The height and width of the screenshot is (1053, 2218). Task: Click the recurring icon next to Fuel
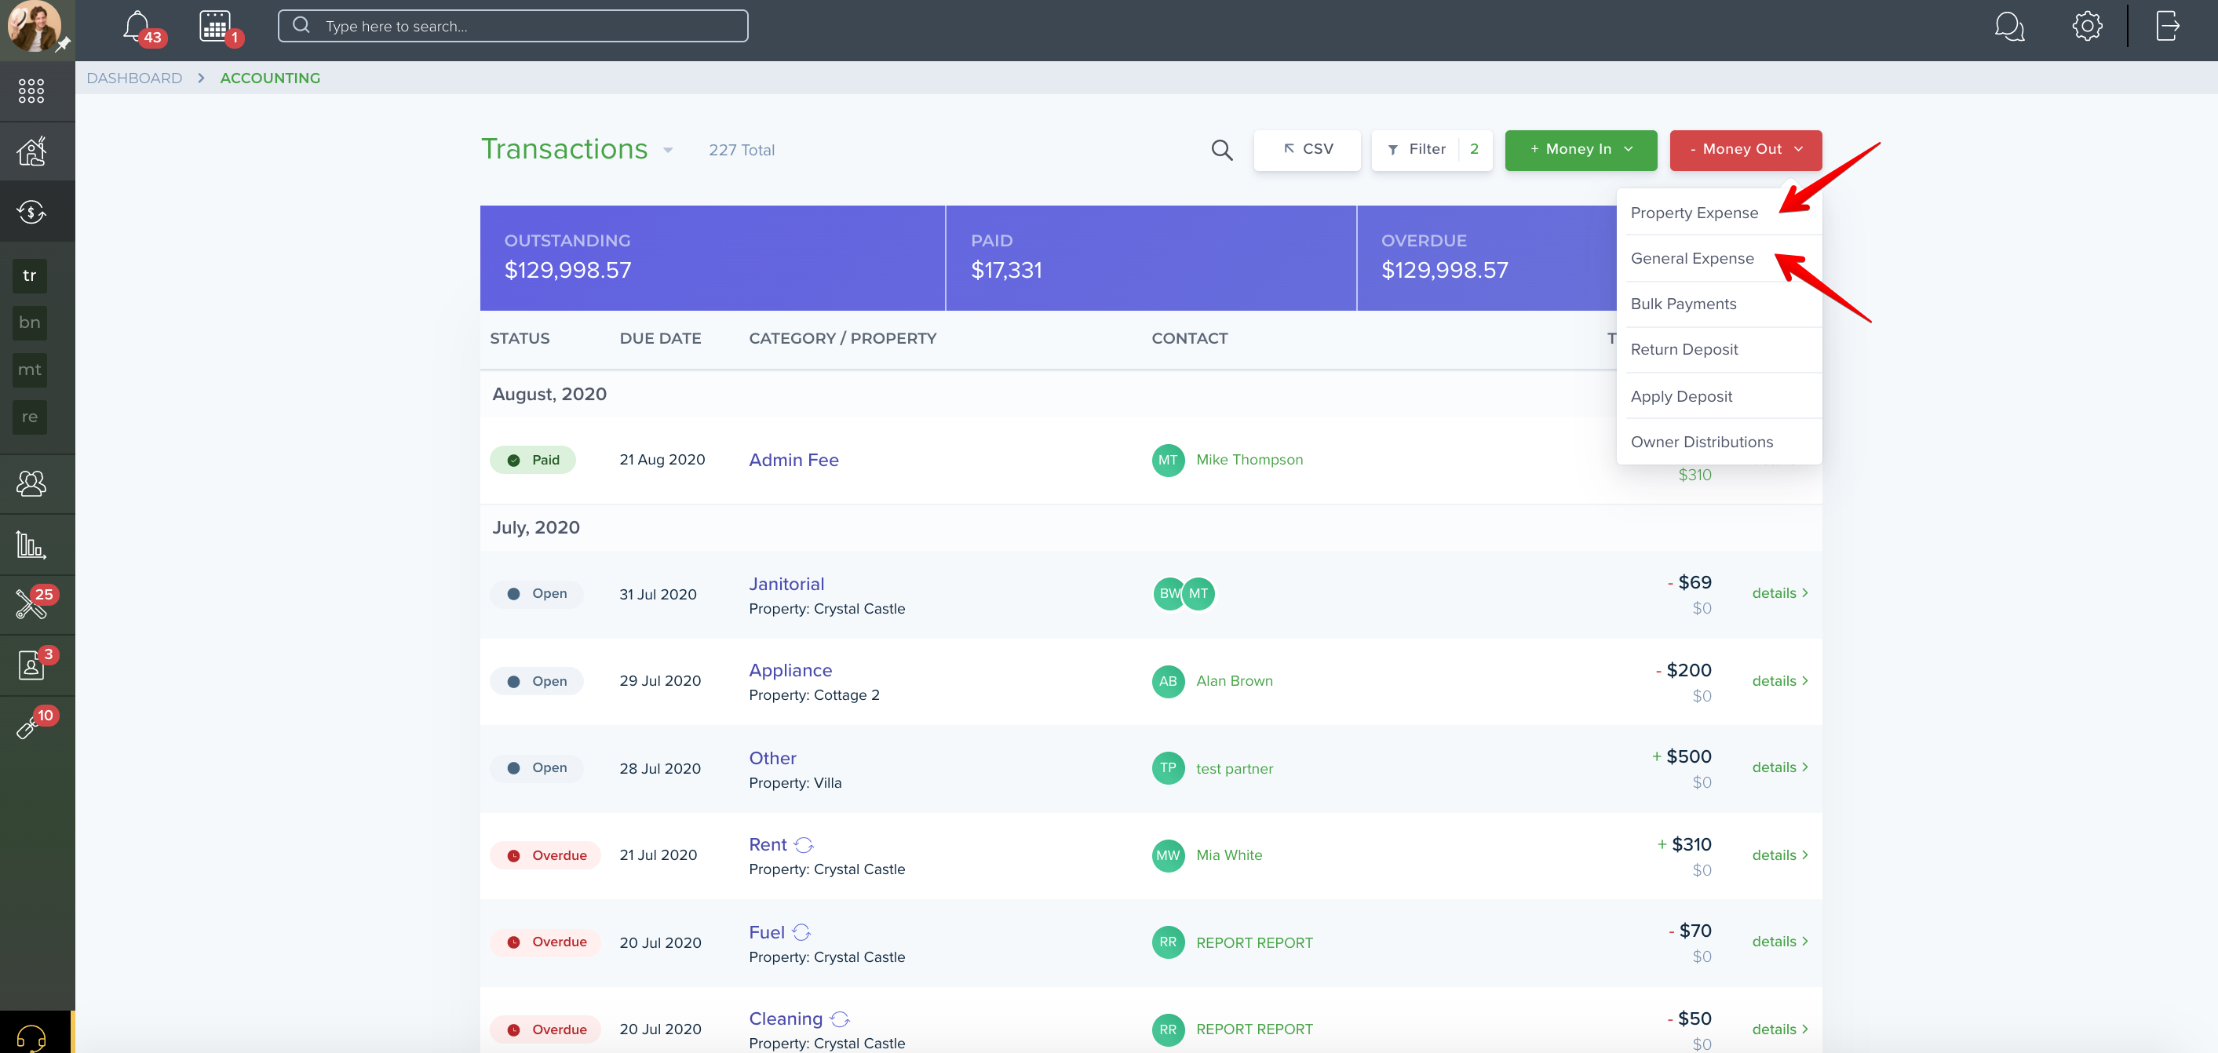click(801, 932)
